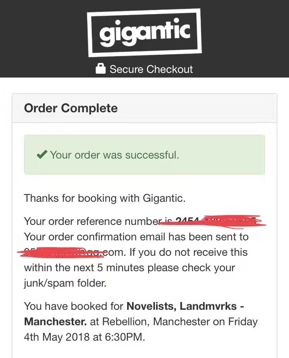The image size is (289, 358).
Task: Click the bold 'Manchester.' event title word
Action: [x=55, y=322]
